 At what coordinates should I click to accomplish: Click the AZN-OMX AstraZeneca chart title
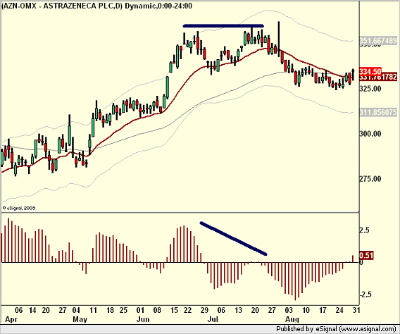click(96, 6)
